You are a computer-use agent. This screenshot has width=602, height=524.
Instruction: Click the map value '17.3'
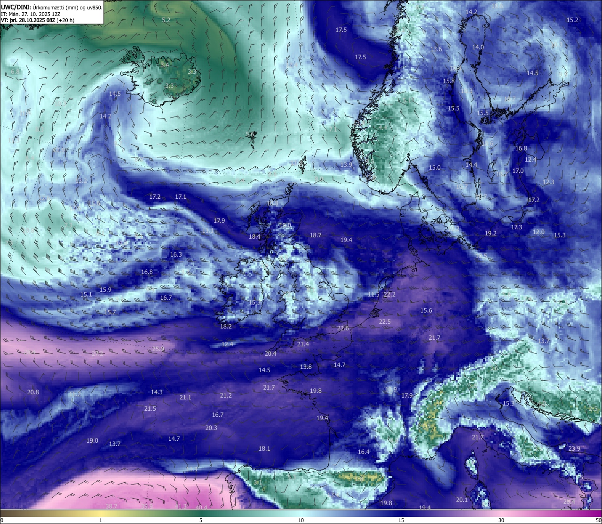point(516,227)
